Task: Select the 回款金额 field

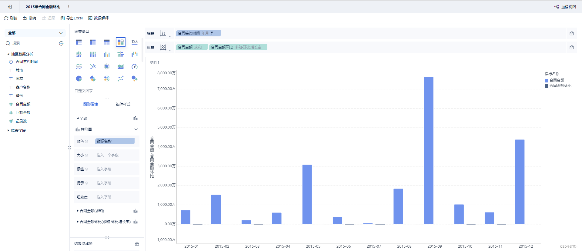Action: click(23, 113)
